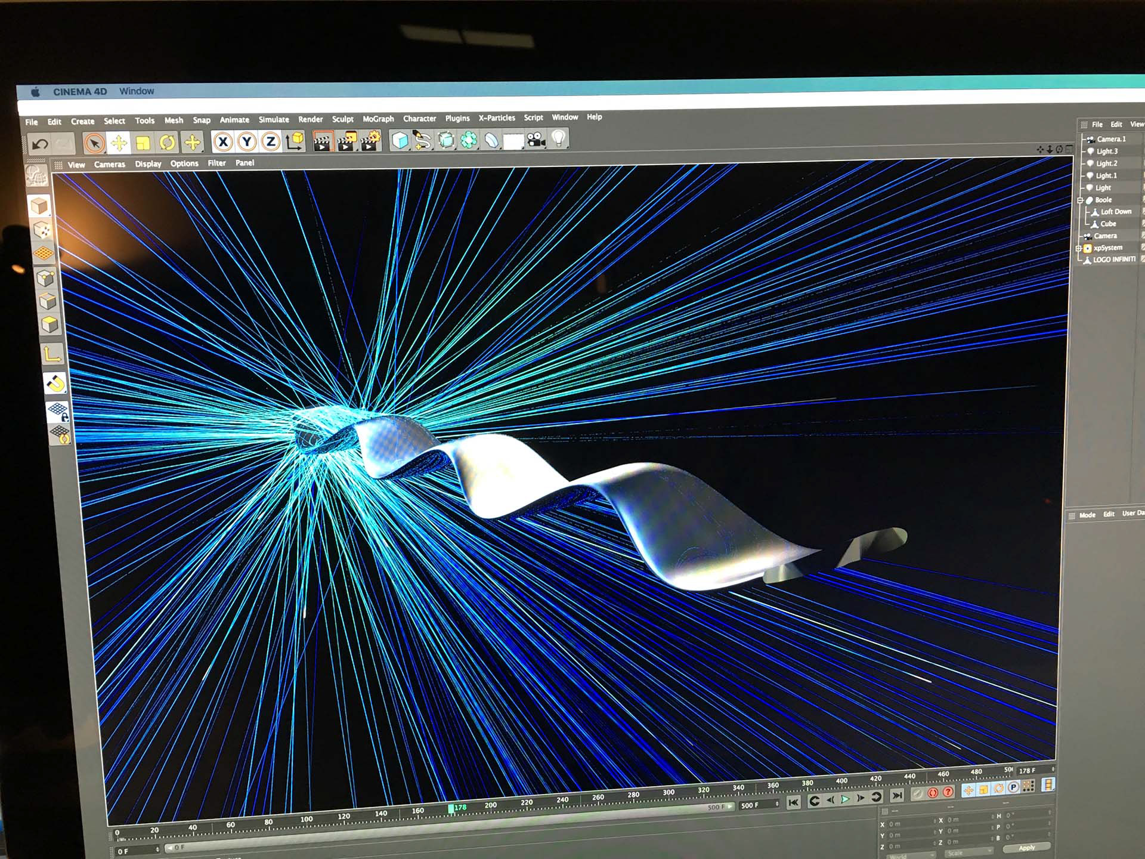Open the Spline pen tool icon

pos(423,141)
